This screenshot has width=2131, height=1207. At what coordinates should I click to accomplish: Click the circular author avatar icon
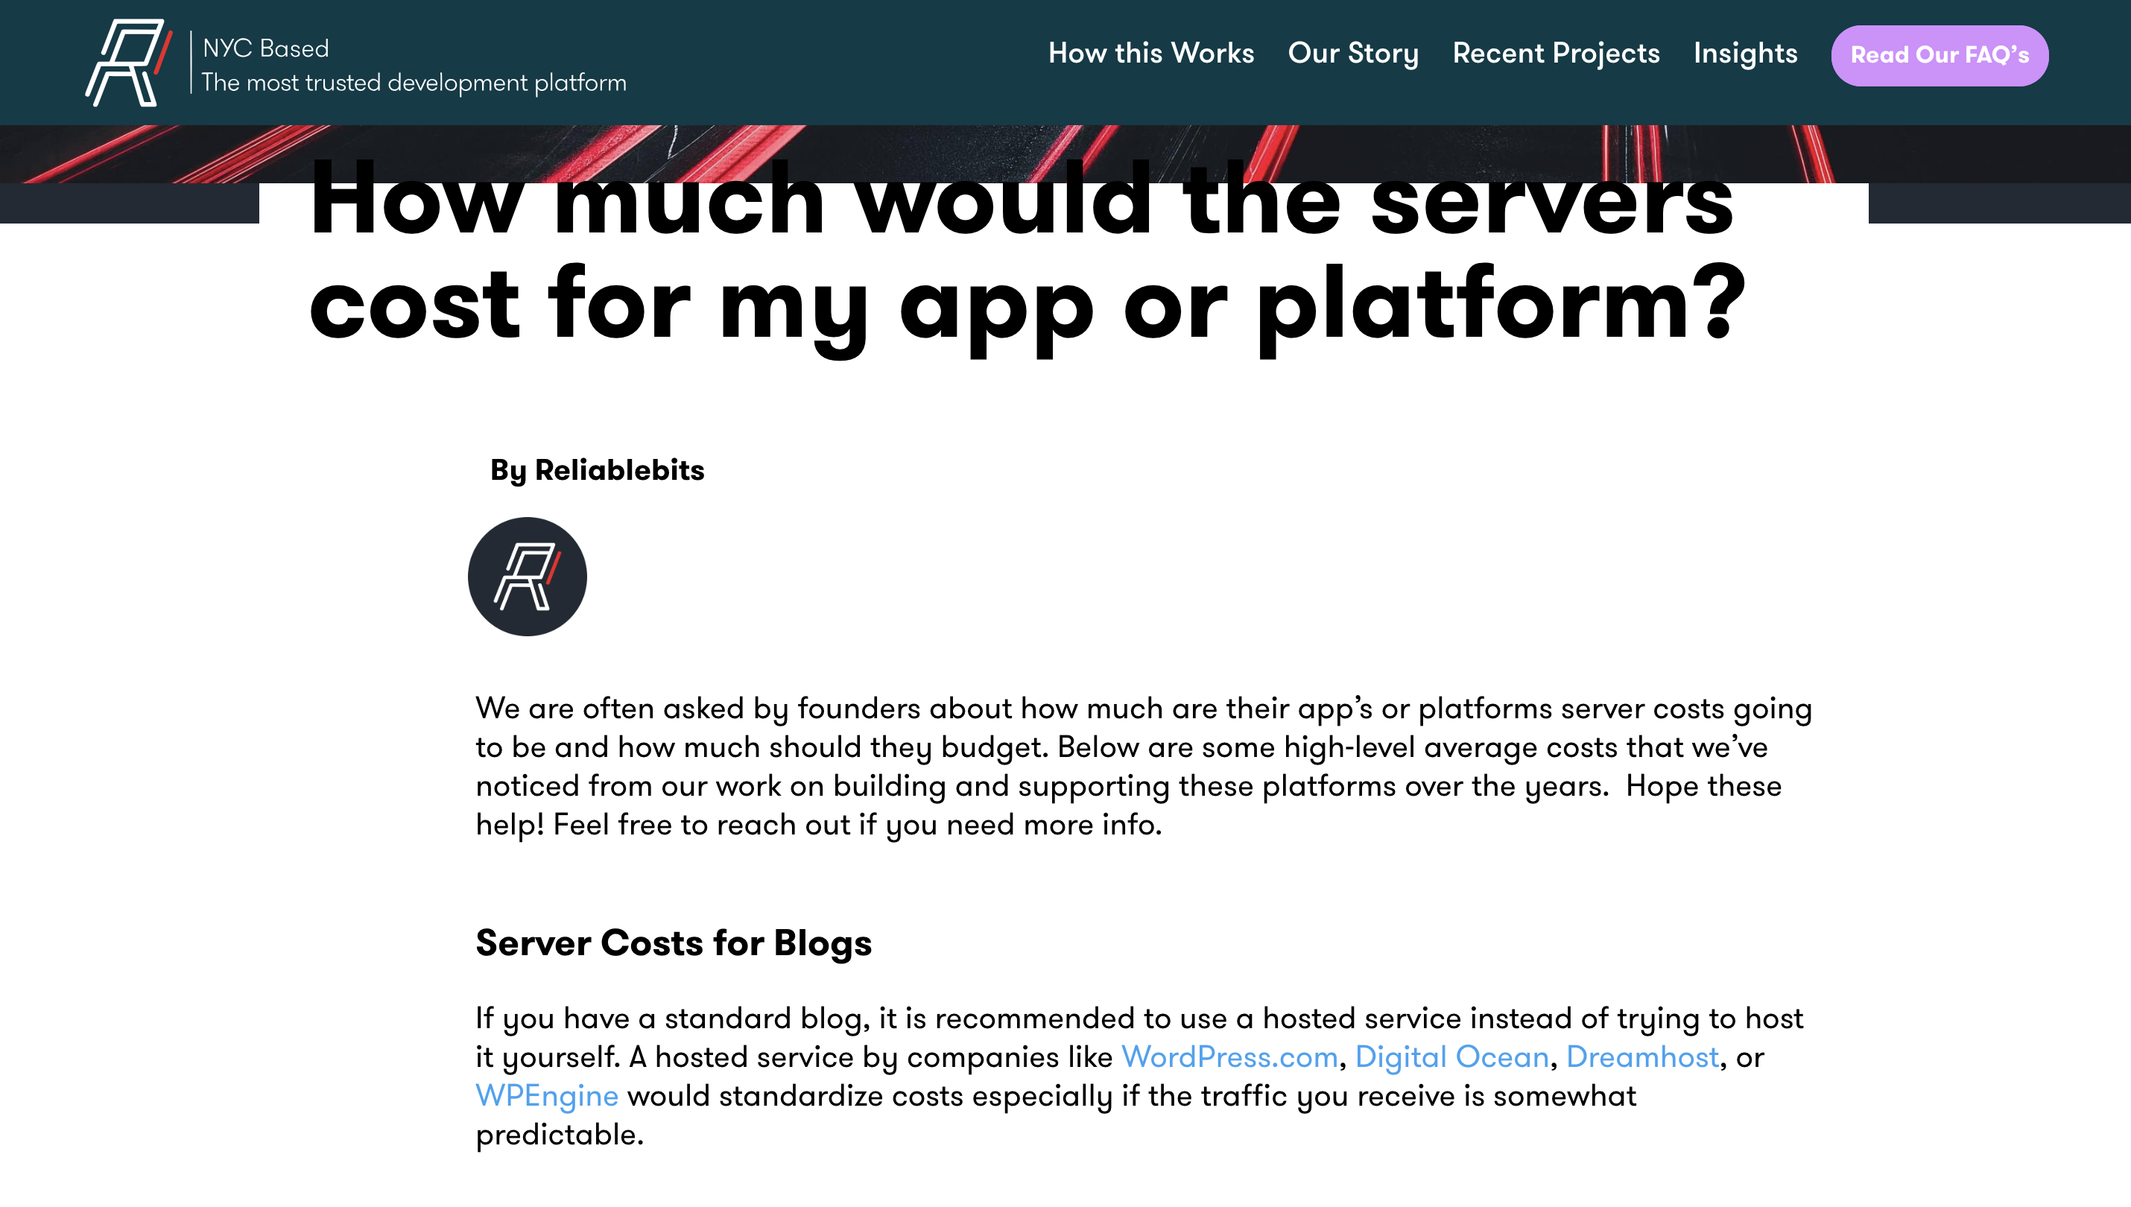[x=527, y=577]
